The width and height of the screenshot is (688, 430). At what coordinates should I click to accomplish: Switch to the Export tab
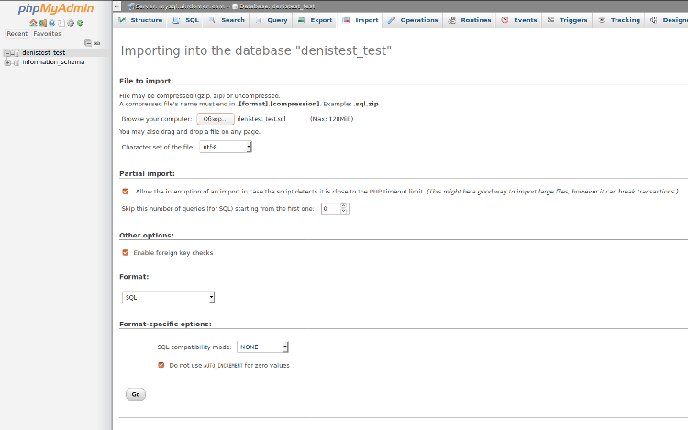coord(316,19)
